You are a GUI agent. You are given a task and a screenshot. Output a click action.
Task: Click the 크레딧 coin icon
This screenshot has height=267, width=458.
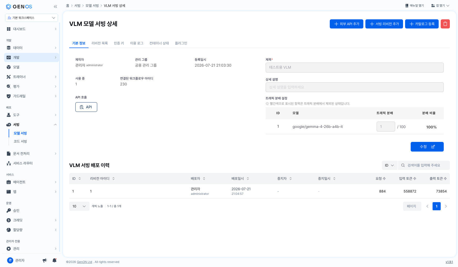click(x=9, y=220)
